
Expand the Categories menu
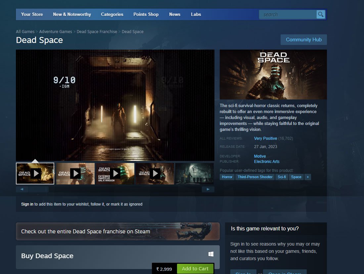tap(112, 14)
